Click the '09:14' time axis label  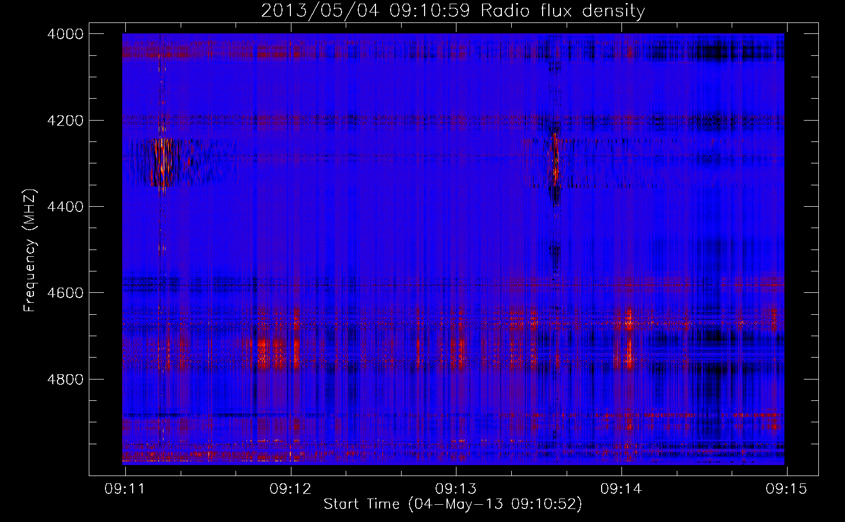621,489
